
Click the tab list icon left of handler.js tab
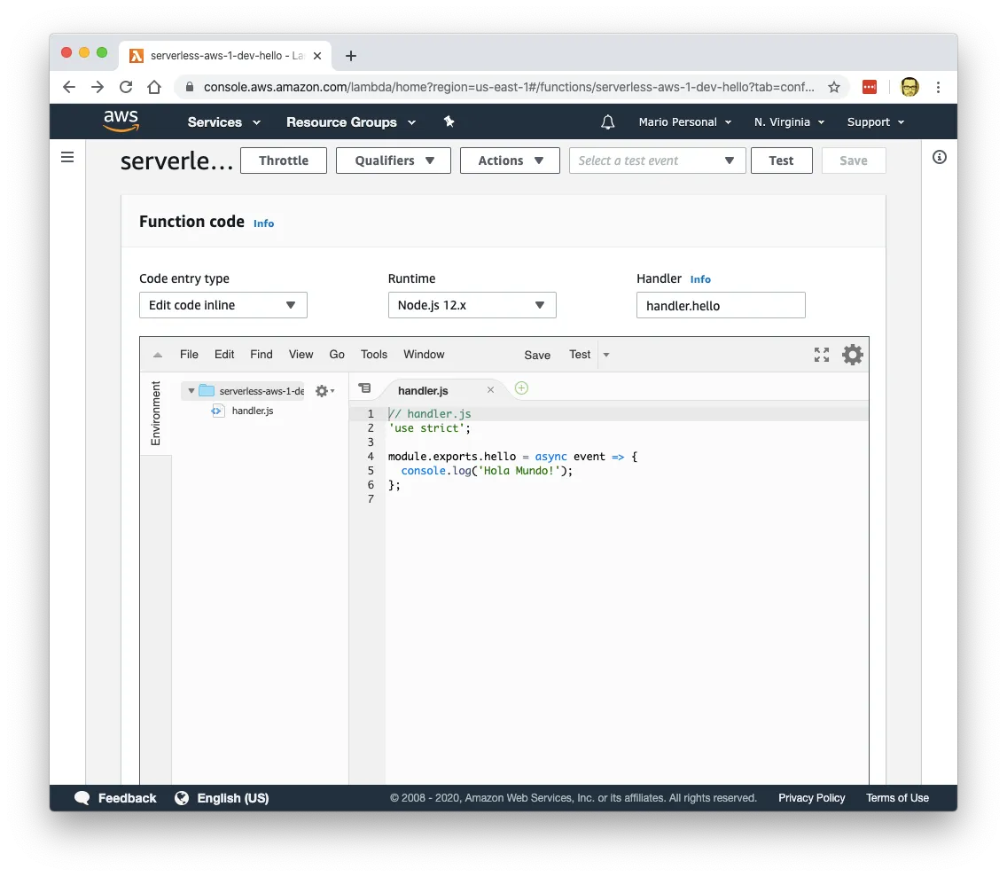(x=365, y=388)
